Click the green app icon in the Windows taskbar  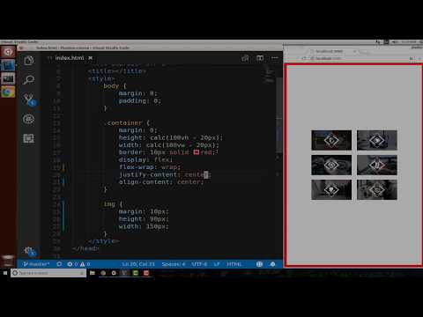pos(136,273)
